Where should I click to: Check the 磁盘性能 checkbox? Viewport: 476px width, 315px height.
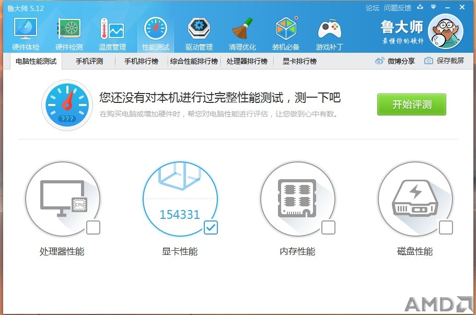click(446, 228)
